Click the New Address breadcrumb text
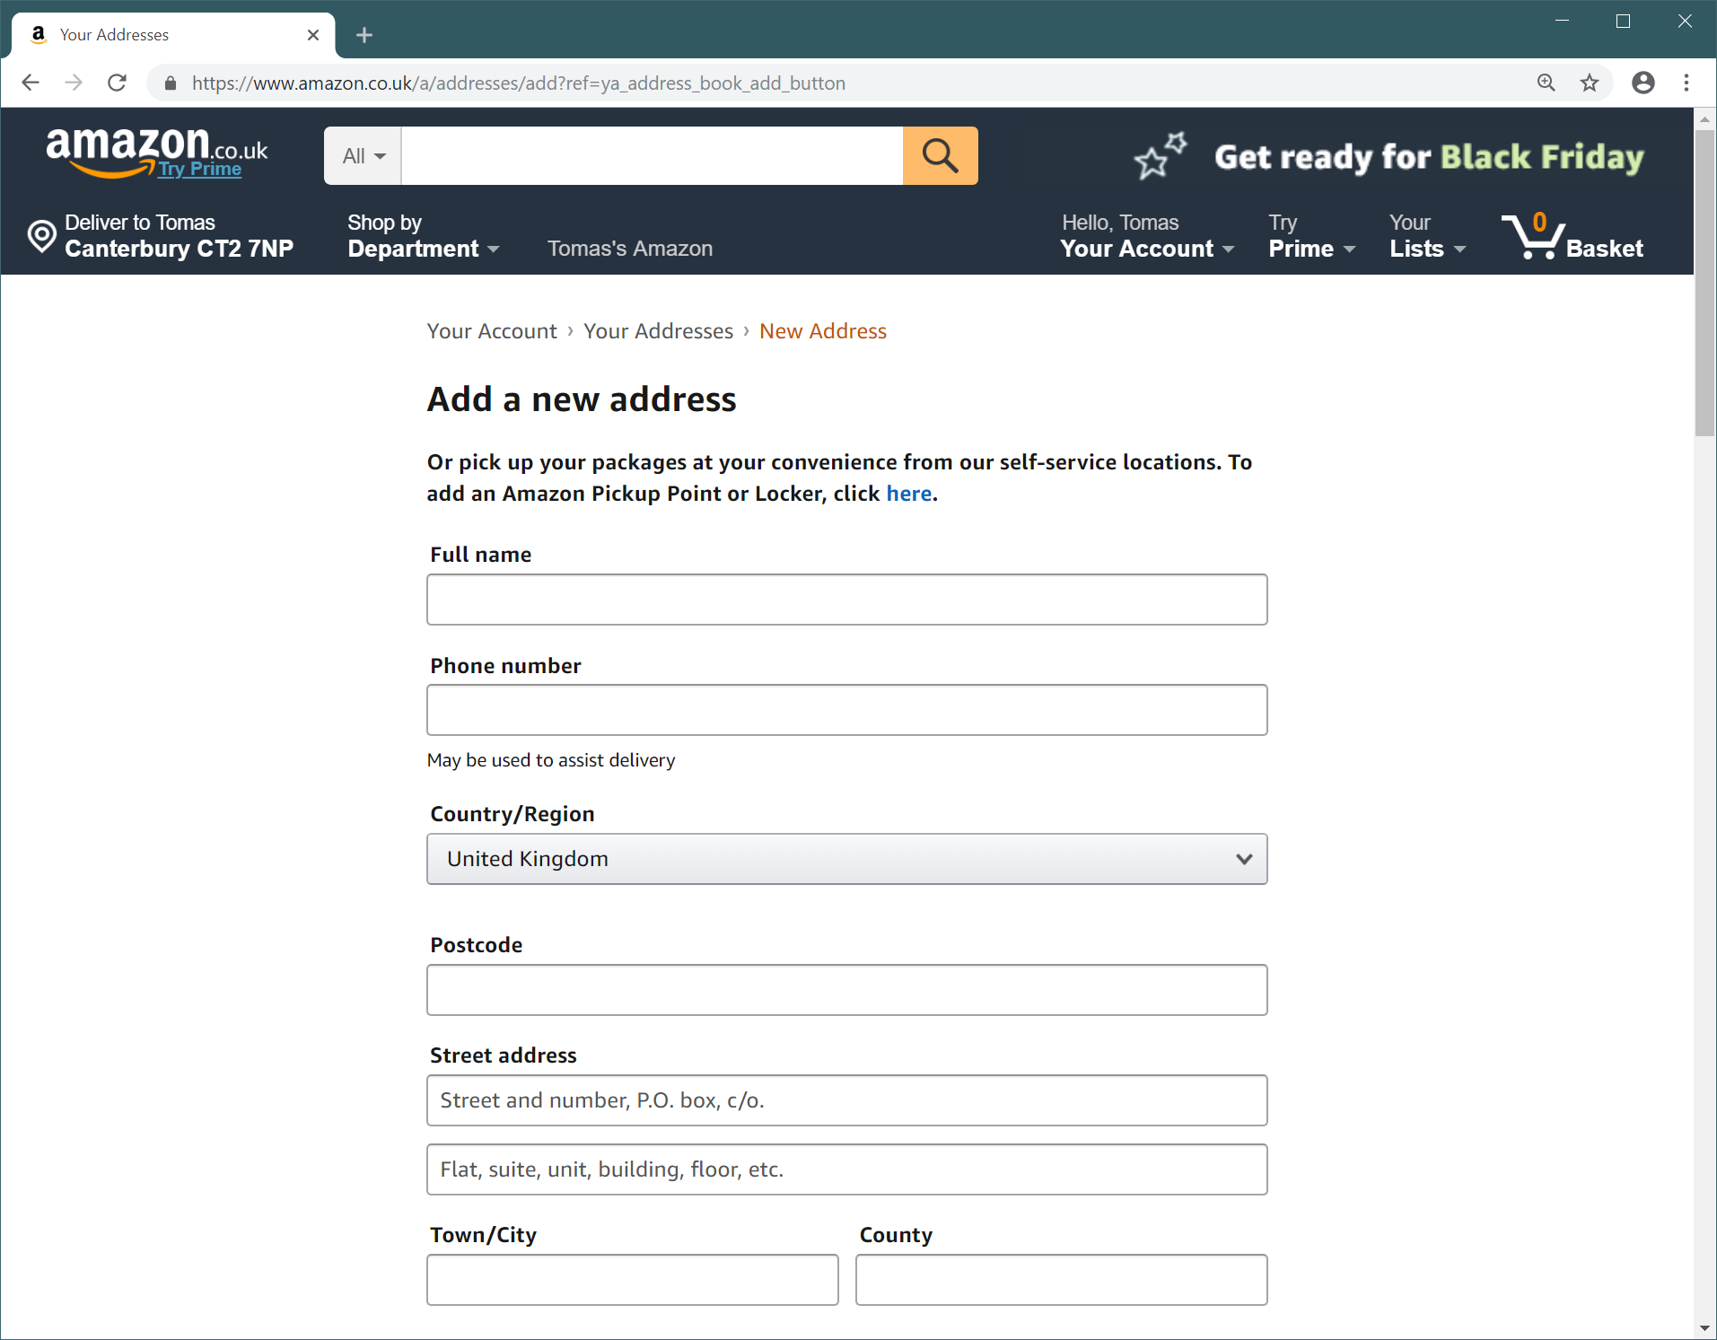This screenshot has width=1717, height=1340. [822, 331]
